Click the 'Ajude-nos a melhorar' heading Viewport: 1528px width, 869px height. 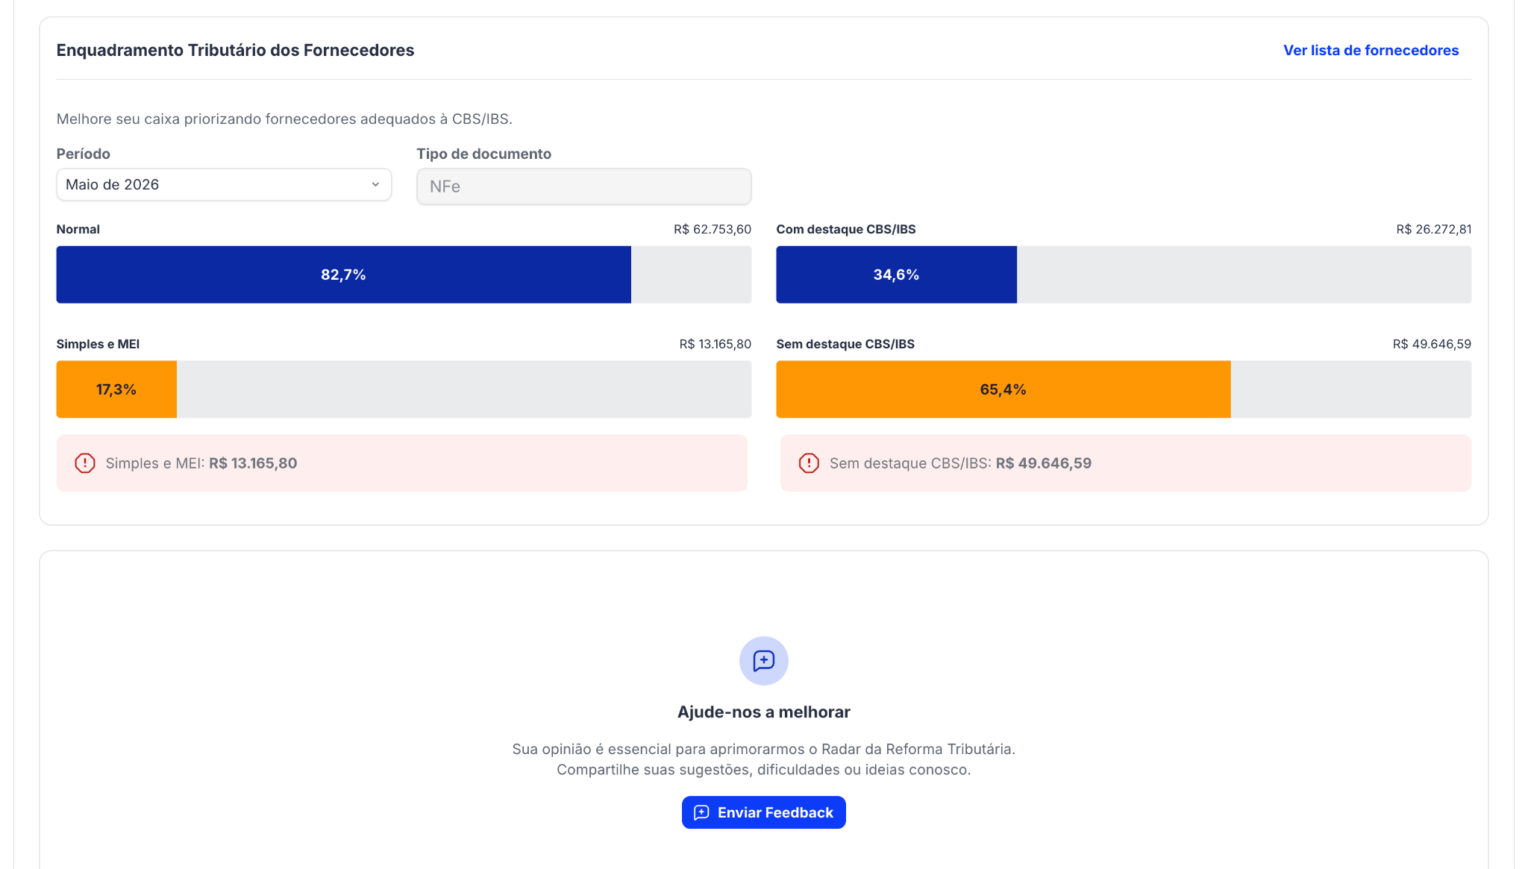[x=763, y=712]
